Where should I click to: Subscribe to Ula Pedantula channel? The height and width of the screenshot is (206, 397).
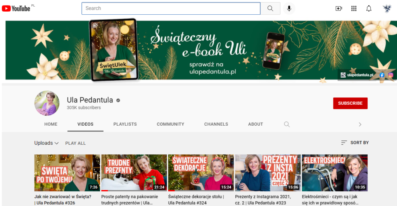(x=350, y=103)
